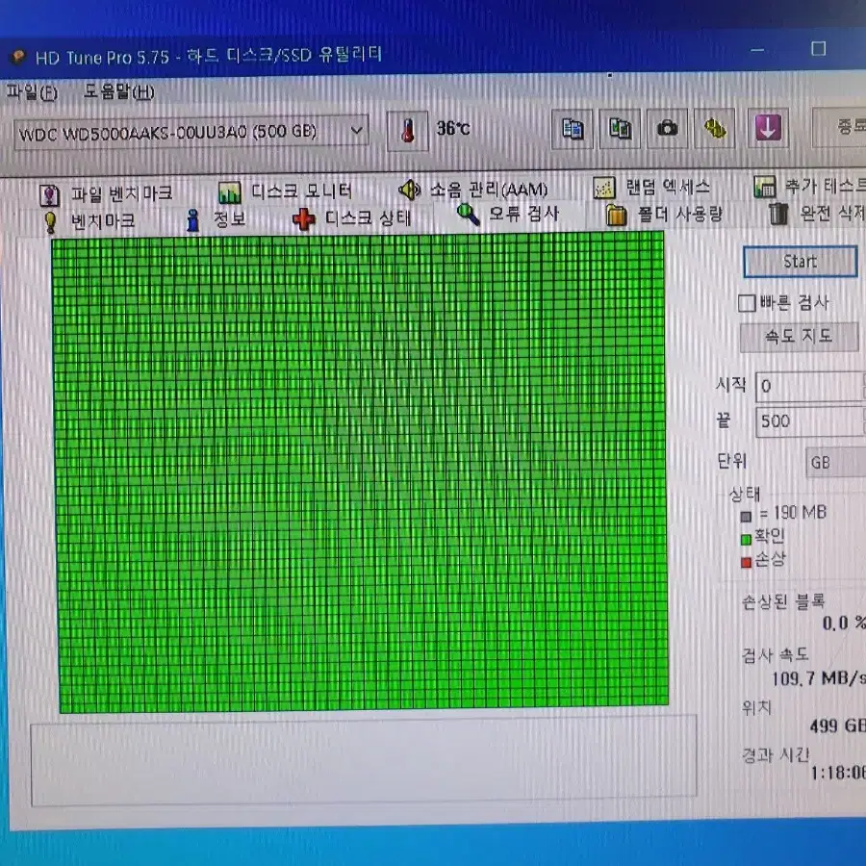Maximize the HD Tune Pro window
The image size is (866, 866).
[819, 49]
